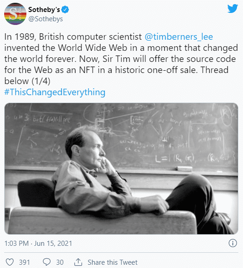The image size is (243, 268).
Task: Open the @Sothebys handle link
Action: click(x=45, y=19)
